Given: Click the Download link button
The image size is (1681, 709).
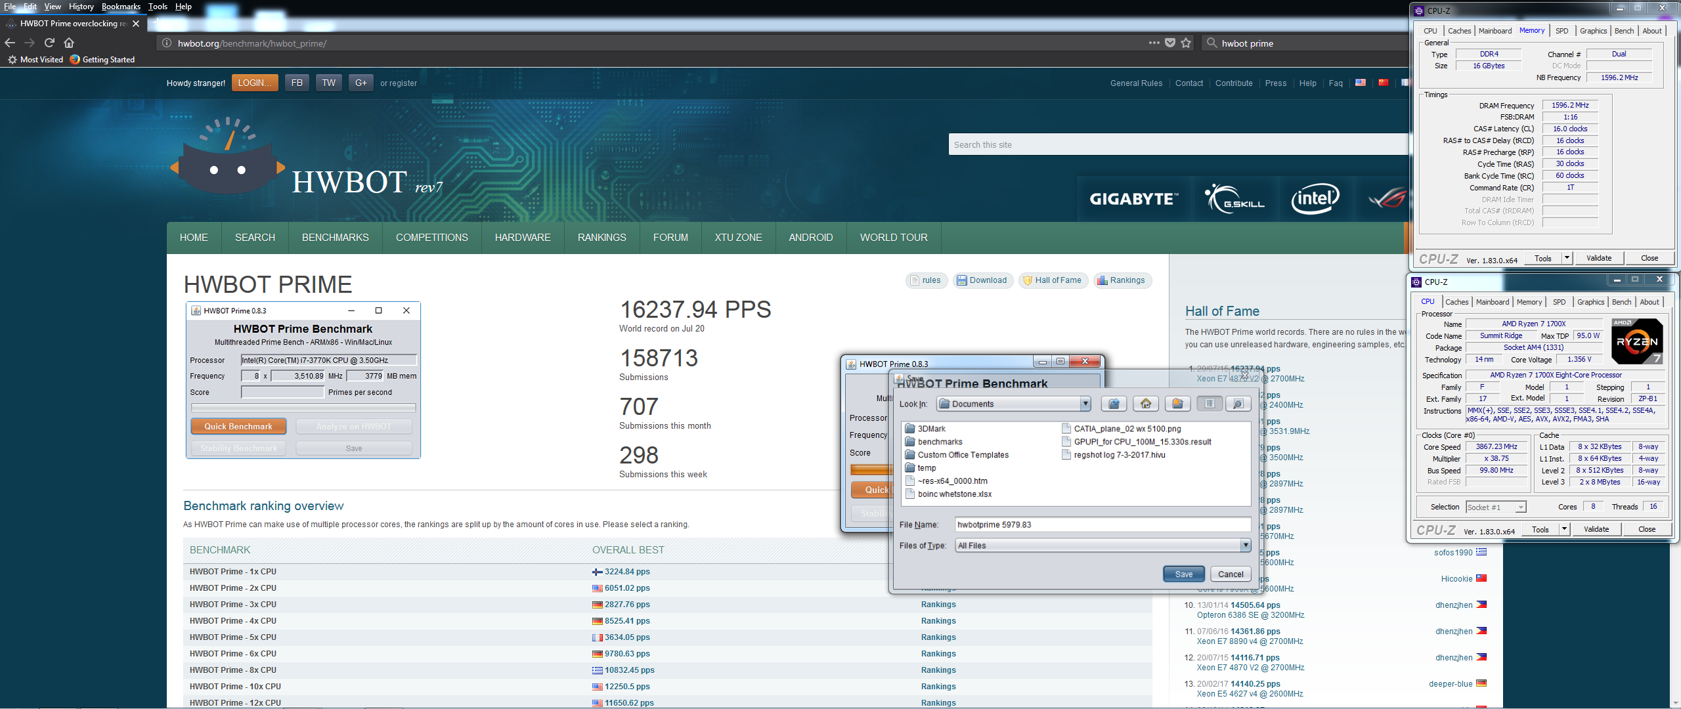Looking at the screenshot, I should [983, 280].
